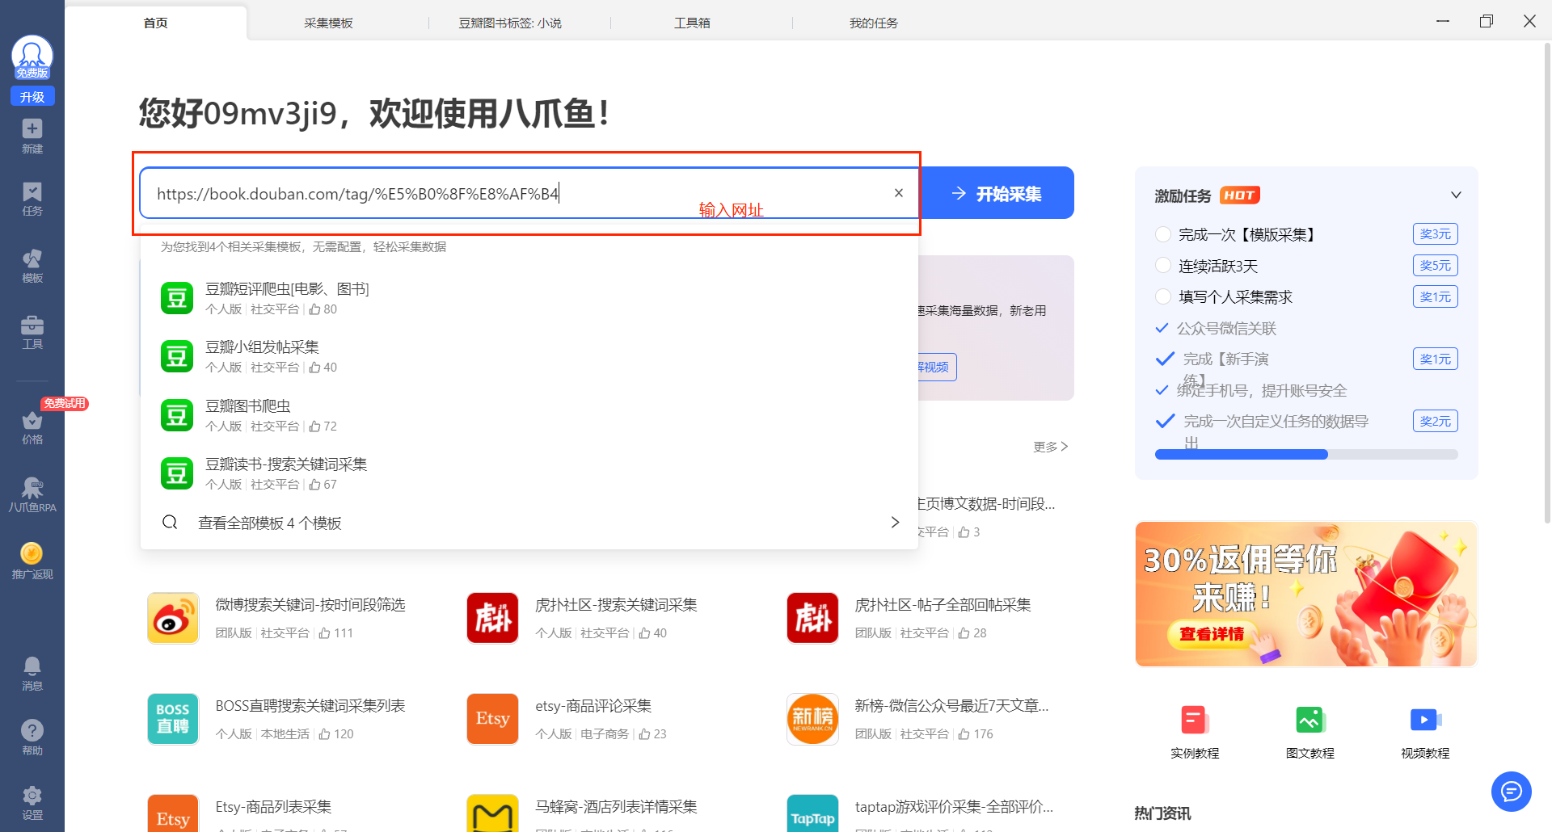Image resolution: width=1552 pixels, height=832 pixels.
Task: Open 新榜-微信公众号 template icon
Action: pyautogui.click(x=812, y=719)
